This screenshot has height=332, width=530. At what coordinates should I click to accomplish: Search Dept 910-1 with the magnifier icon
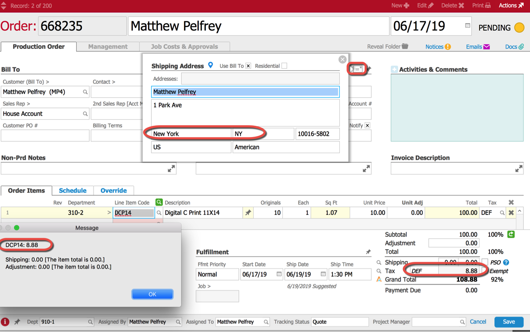coord(90,322)
